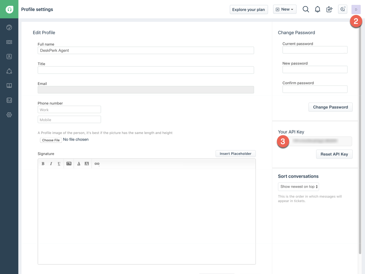Viewport: 365px width, 274px height.
Task: Click the Reset API Key button
Action: tap(334, 154)
